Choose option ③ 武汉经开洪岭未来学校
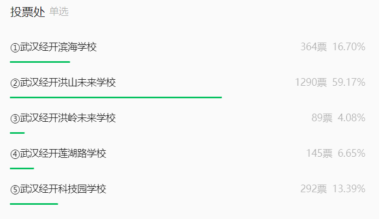This screenshot has height=219, width=385. click(63, 118)
